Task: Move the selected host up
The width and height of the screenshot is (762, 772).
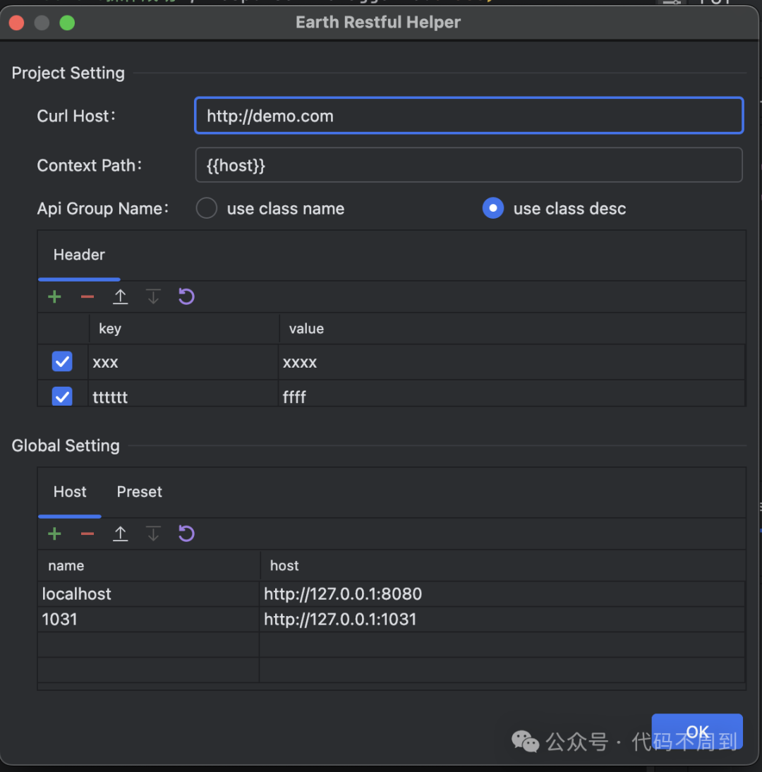Action: [120, 533]
